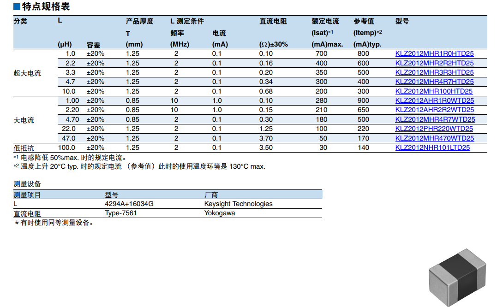The width and height of the screenshot is (503, 307).
Task: Select the 100.0 µH inductance value
Action: click(66, 148)
